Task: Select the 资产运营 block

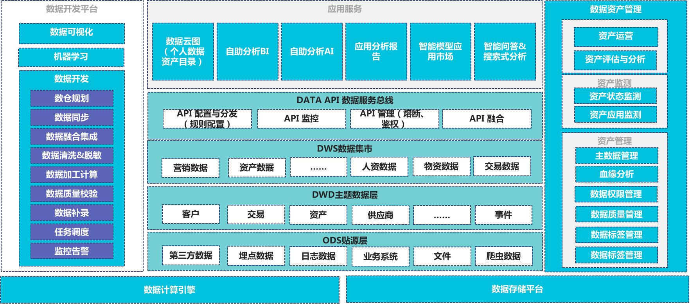Action: coord(616,36)
